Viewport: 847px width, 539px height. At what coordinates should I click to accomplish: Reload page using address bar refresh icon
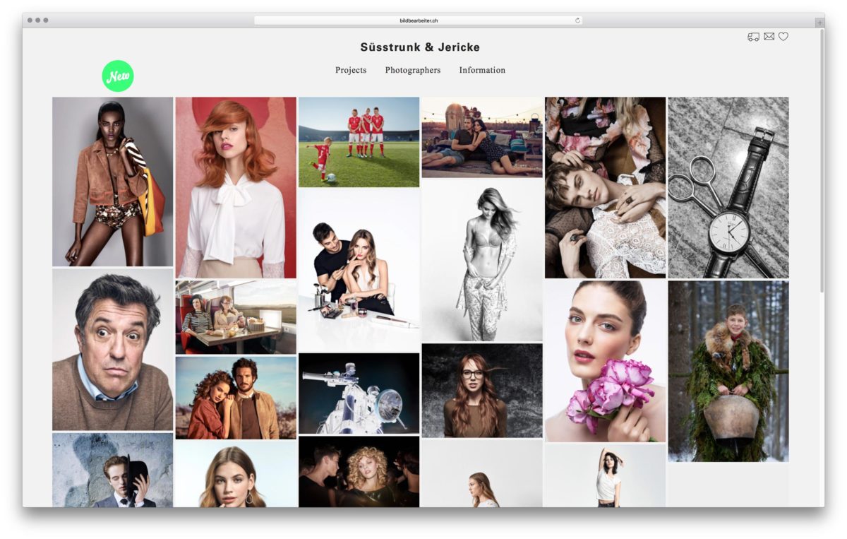click(577, 20)
